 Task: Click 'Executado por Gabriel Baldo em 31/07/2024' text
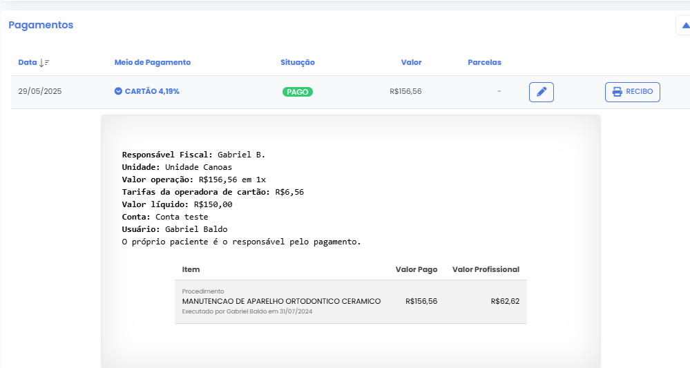247,311
